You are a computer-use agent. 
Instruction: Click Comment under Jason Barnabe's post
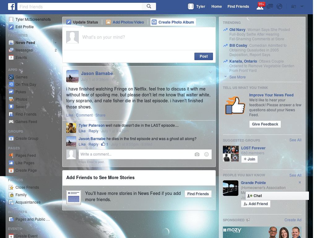click(84, 115)
